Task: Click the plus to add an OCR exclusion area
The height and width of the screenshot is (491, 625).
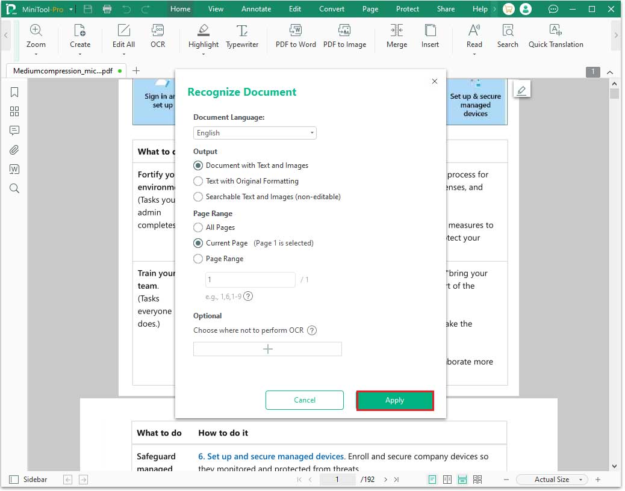Action: (267, 348)
